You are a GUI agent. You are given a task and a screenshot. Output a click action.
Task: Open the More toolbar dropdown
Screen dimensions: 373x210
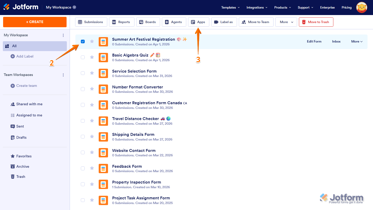286,22
